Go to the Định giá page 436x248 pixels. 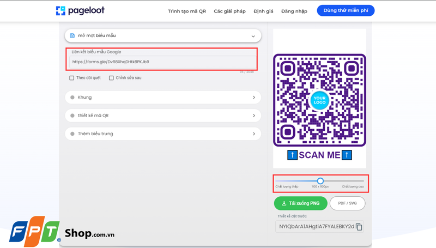point(263,11)
